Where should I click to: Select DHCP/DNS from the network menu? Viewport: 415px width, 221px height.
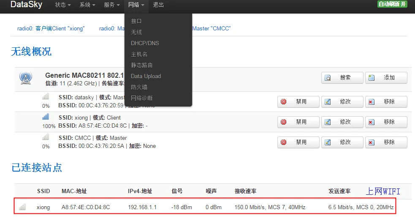145,43
